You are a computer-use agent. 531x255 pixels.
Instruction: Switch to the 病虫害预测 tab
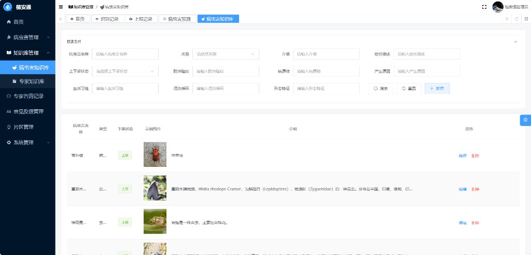tap(178, 19)
